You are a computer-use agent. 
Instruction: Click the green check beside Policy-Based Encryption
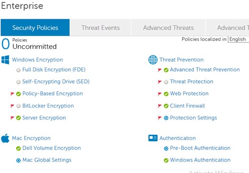point(19,94)
